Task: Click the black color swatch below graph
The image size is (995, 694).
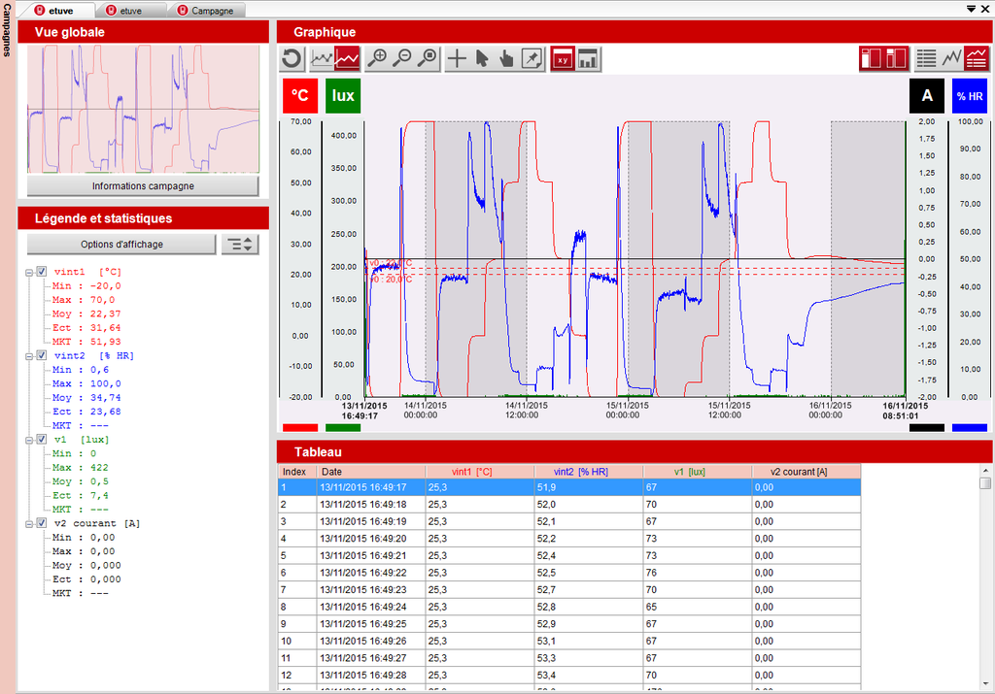Action: tap(926, 428)
